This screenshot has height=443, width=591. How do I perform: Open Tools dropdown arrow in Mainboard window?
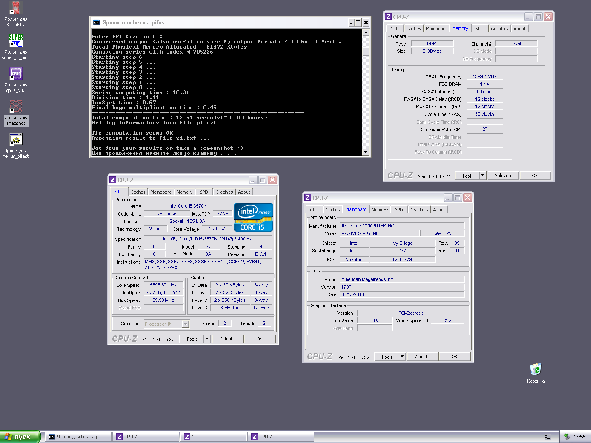click(402, 357)
